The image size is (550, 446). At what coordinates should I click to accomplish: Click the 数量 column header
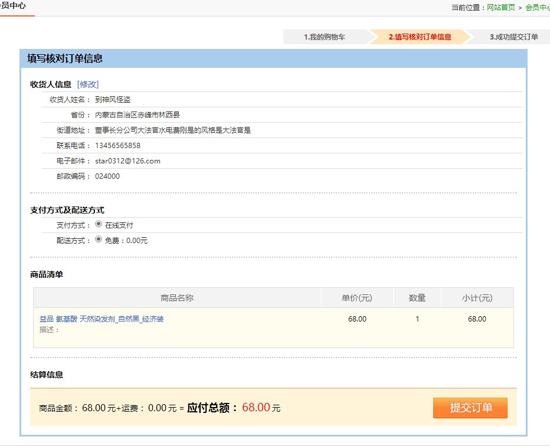[x=417, y=298]
